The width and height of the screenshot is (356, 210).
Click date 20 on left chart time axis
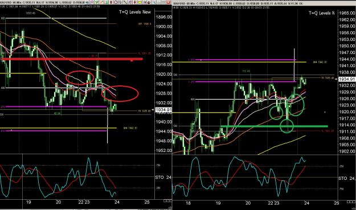[x=58, y=202]
